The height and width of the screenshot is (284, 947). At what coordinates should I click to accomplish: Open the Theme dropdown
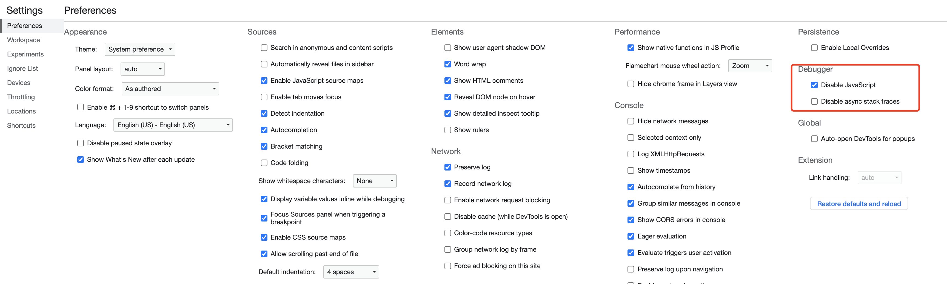tap(140, 49)
